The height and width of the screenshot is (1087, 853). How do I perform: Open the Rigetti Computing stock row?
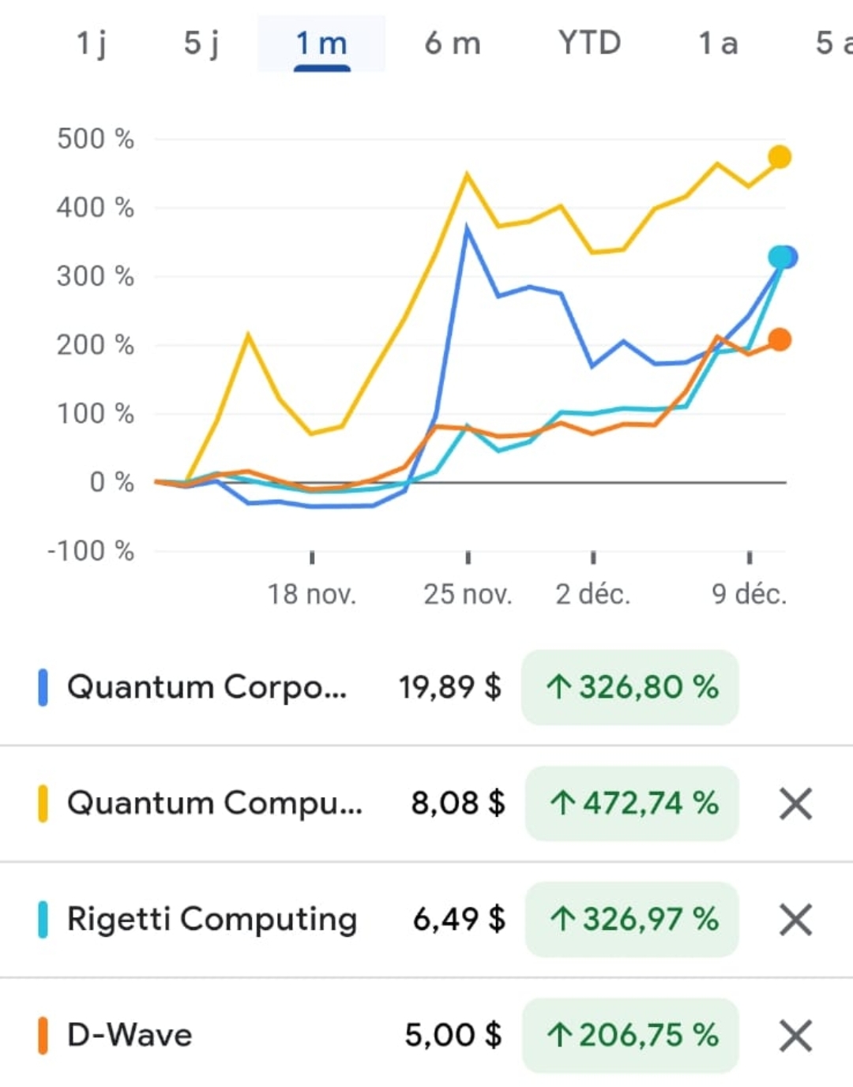pyautogui.click(x=212, y=920)
